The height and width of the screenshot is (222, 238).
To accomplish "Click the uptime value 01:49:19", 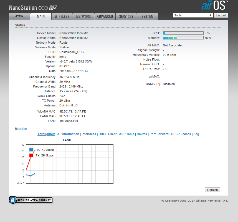I will [x=65, y=66].
